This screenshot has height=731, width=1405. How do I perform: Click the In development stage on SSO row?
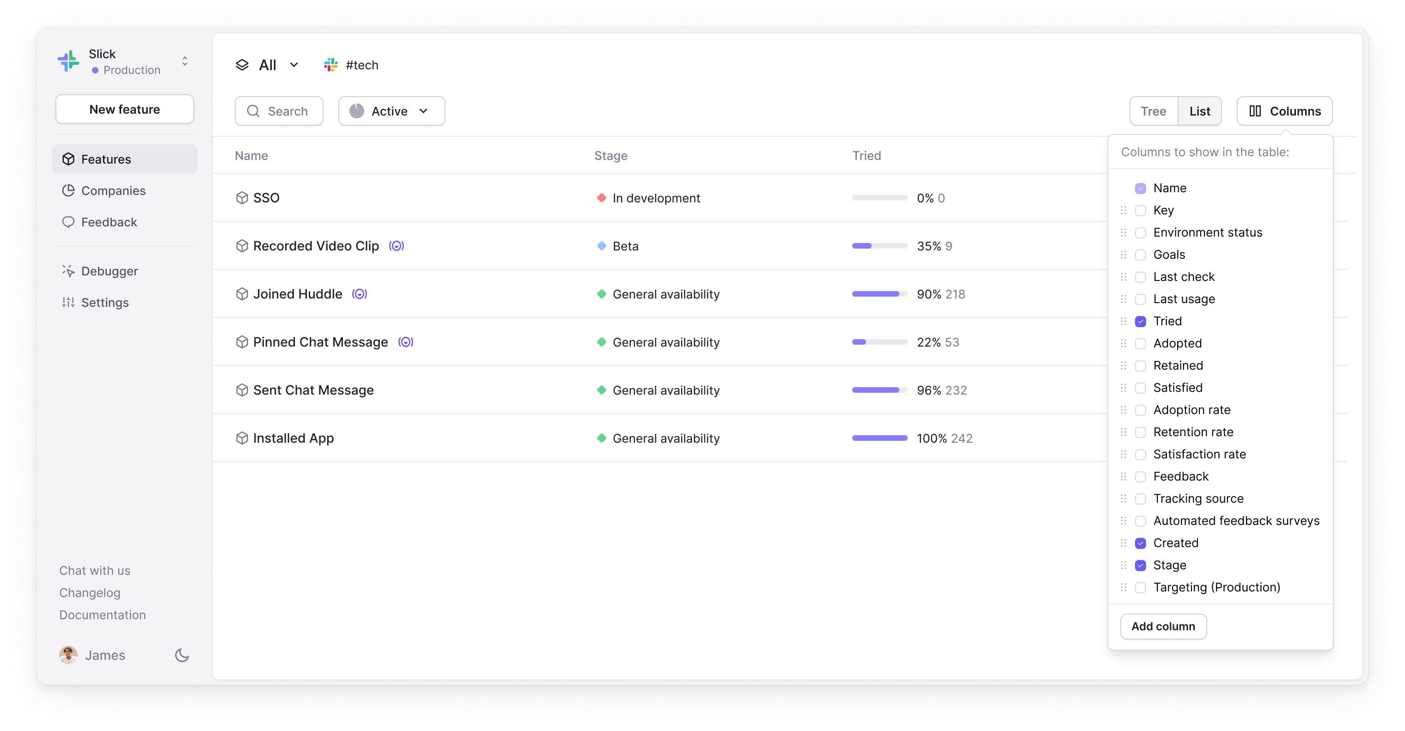[648, 198]
